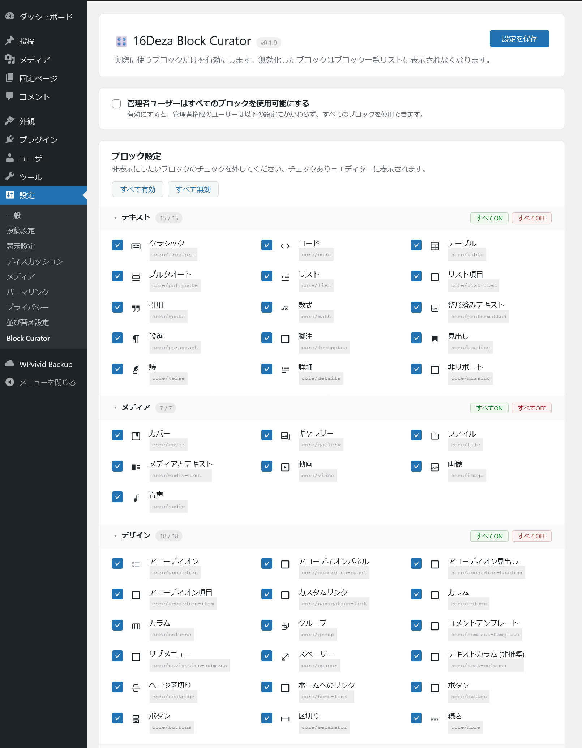Open the パーマリンク settings submenu
Image resolution: width=582 pixels, height=748 pixels.
tap(28, 292)
